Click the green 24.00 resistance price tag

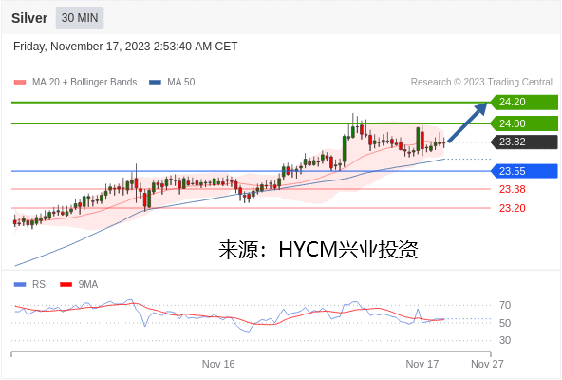coord(524,123)
